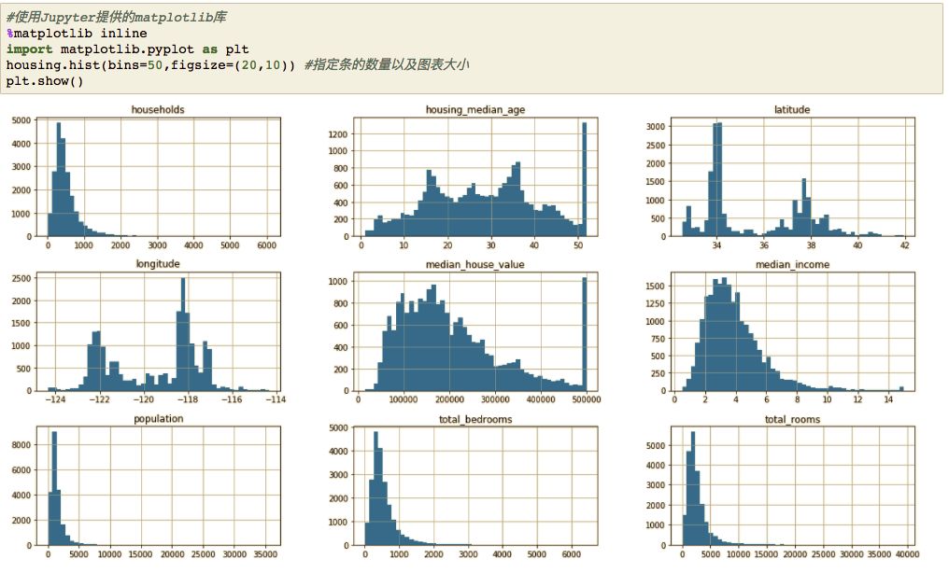Select the housing_median_age histogram plot
Image resolution: width=949 pixels, height=573 pixels.
click(474, 177)
